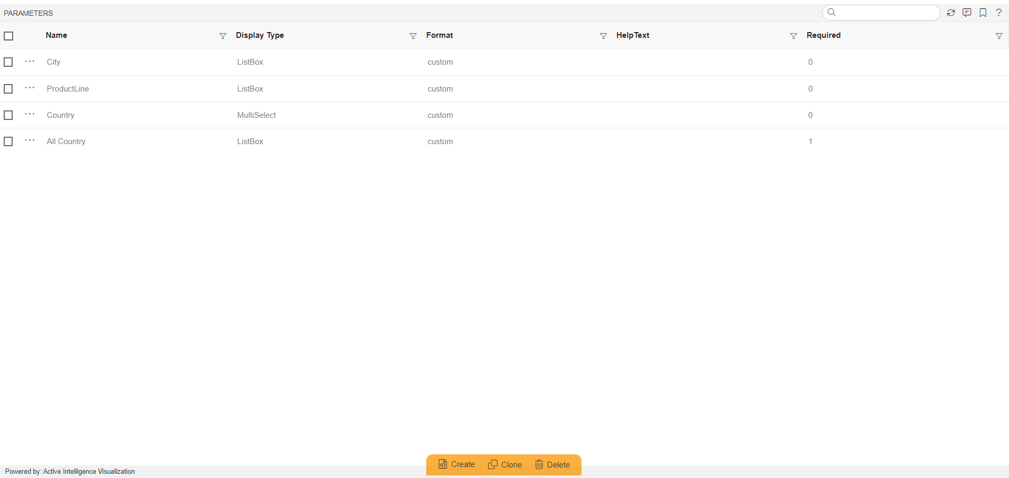Click Required value 1 for All Country

point(810,141)
